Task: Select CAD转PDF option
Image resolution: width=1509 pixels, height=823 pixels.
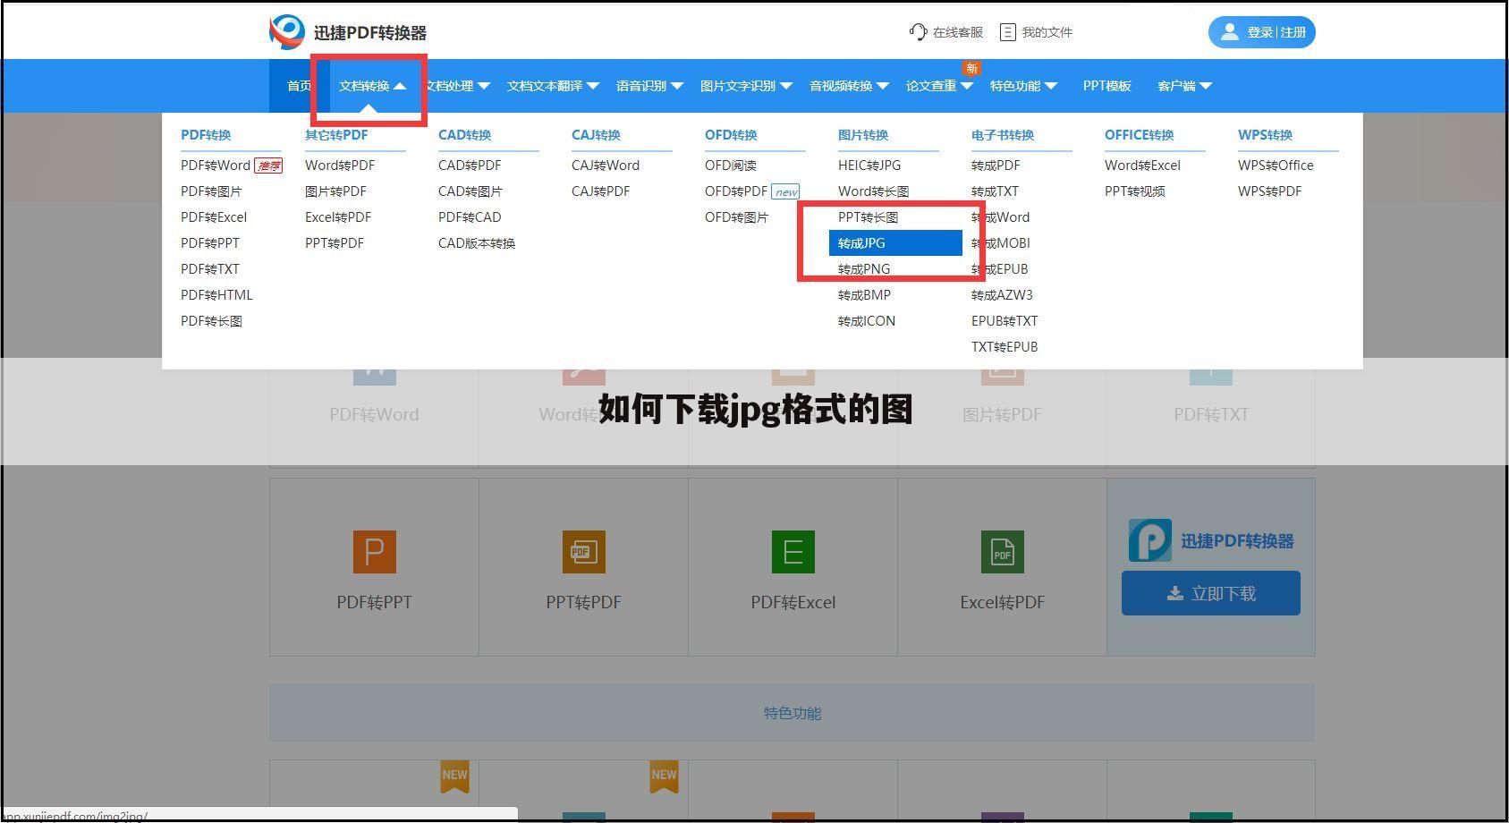Action: (x=470, y=165)
